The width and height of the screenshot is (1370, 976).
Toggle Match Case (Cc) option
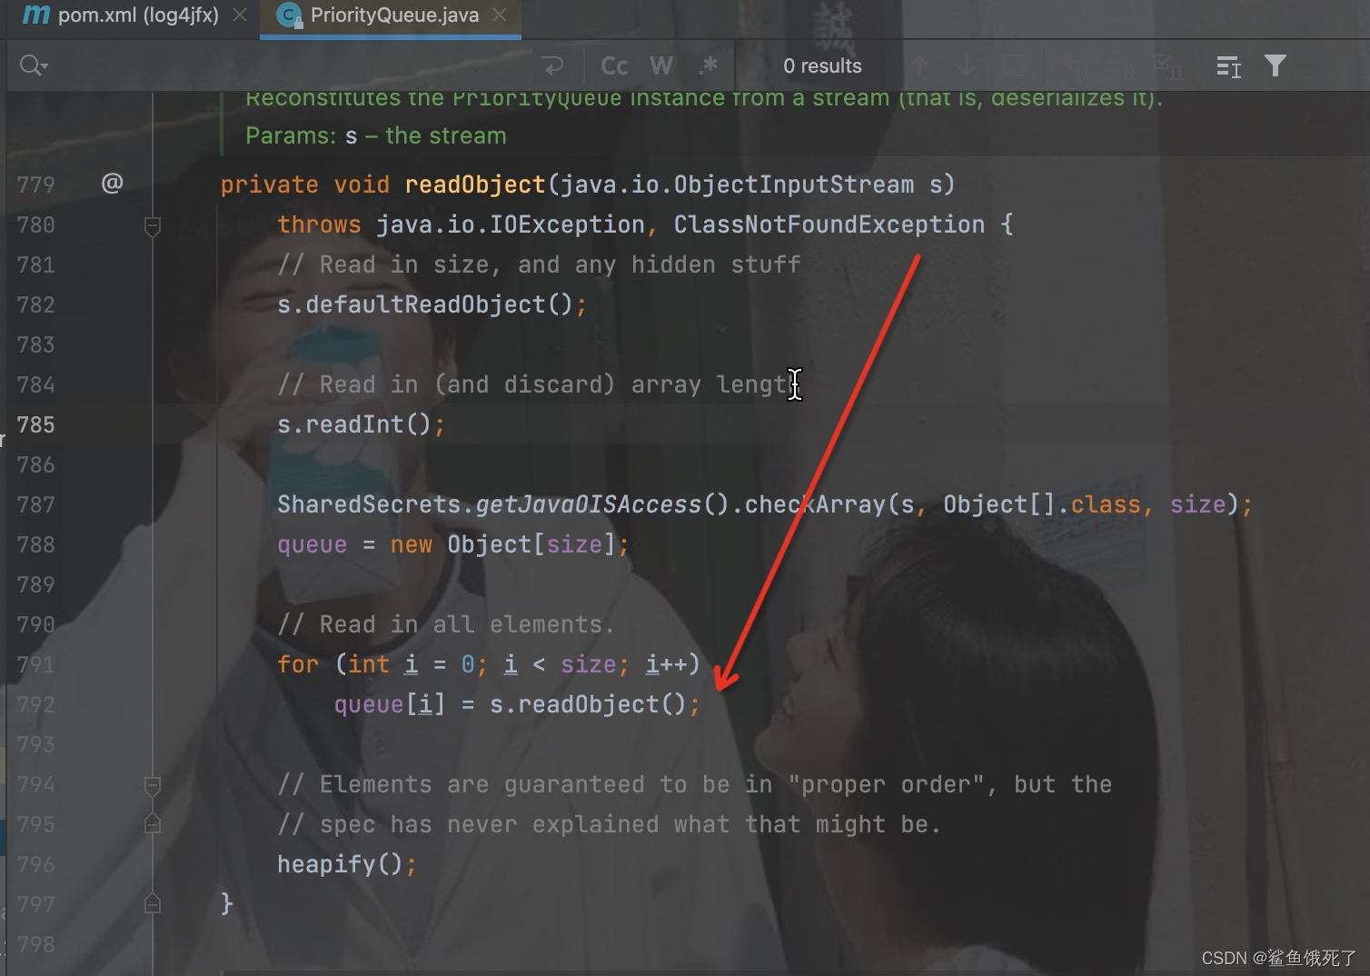click(x=614, y=65)
